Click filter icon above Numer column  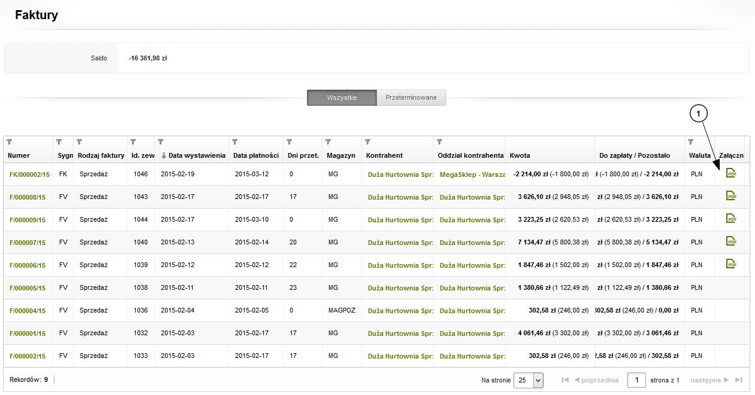[10, 142]
